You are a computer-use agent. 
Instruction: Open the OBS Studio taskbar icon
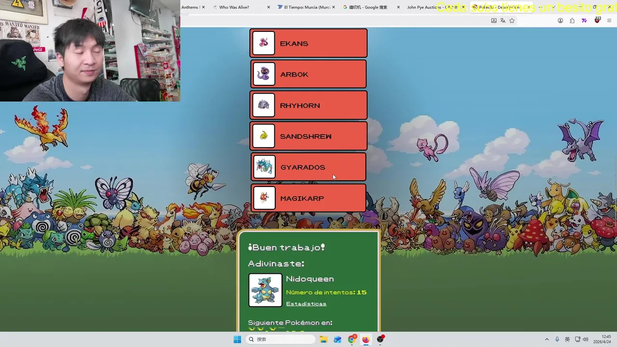[x=380, y=339]
